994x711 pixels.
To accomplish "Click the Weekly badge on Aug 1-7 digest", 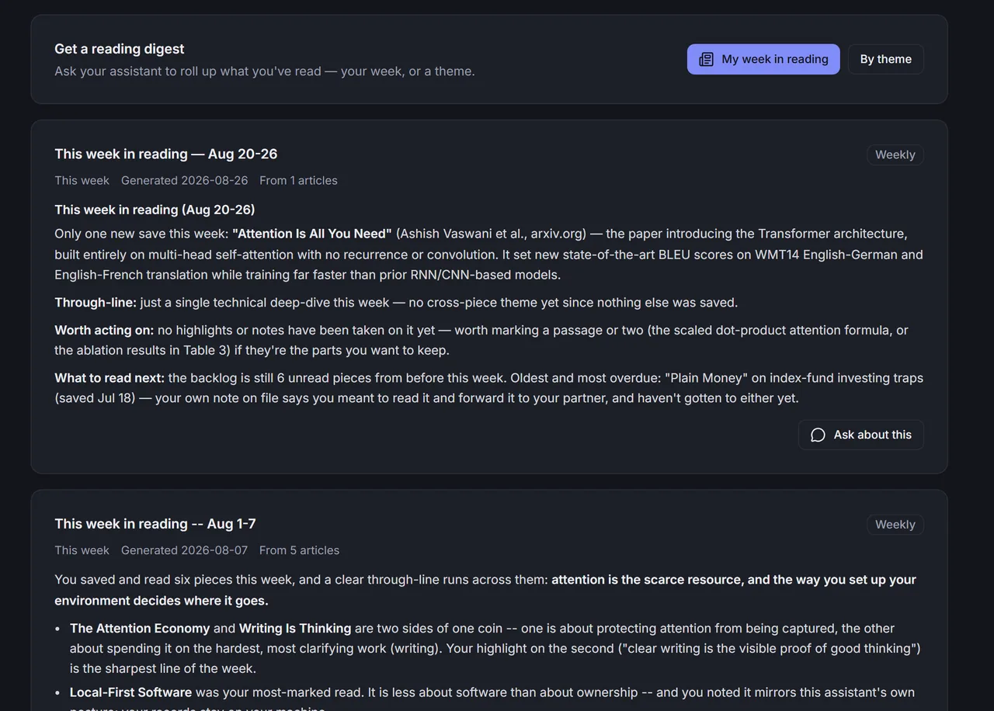I will pos(895,525).
